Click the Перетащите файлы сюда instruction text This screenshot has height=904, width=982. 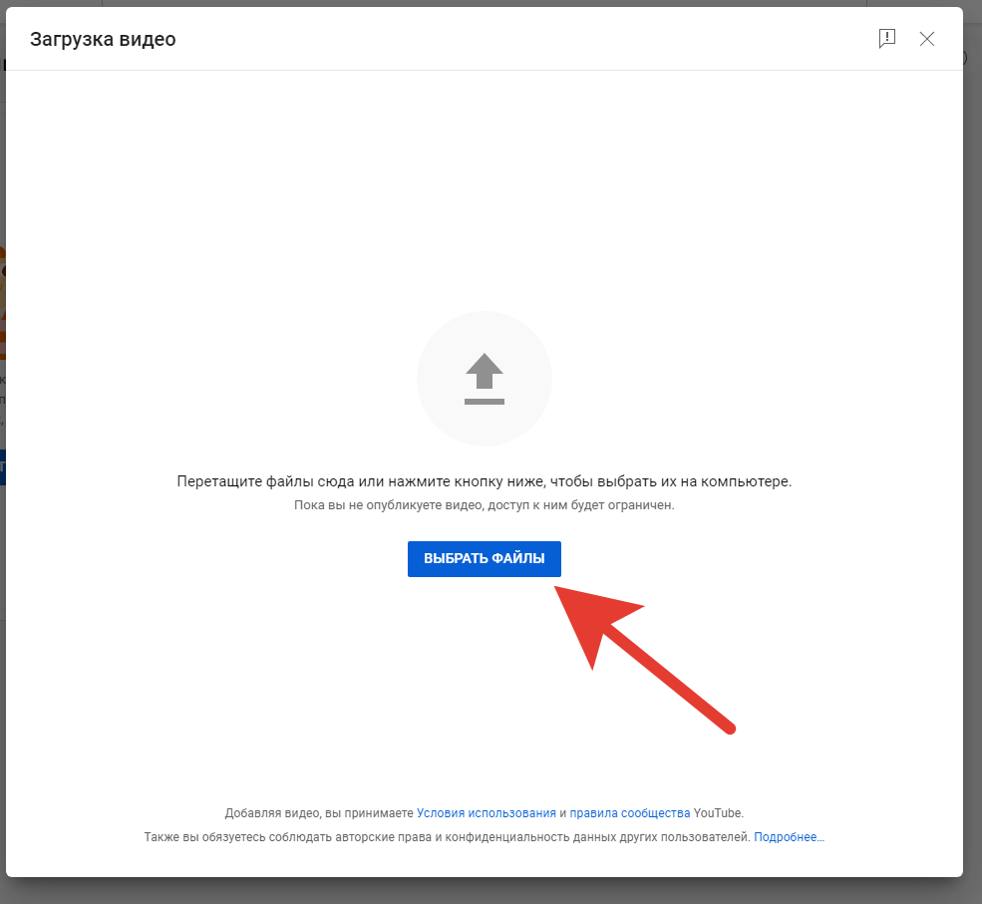coord(485,481)
